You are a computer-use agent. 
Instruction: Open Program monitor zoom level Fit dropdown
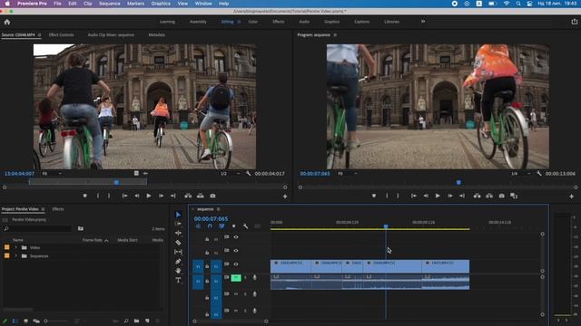coord(347,173)
